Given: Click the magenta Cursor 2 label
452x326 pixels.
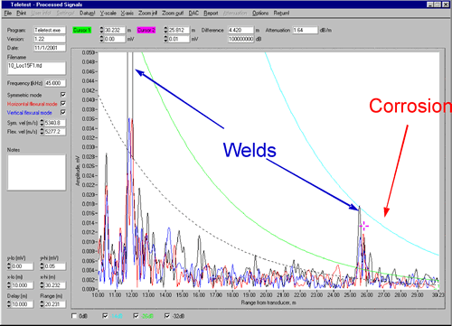Looking at the screenshot, I should click(146, 30).
